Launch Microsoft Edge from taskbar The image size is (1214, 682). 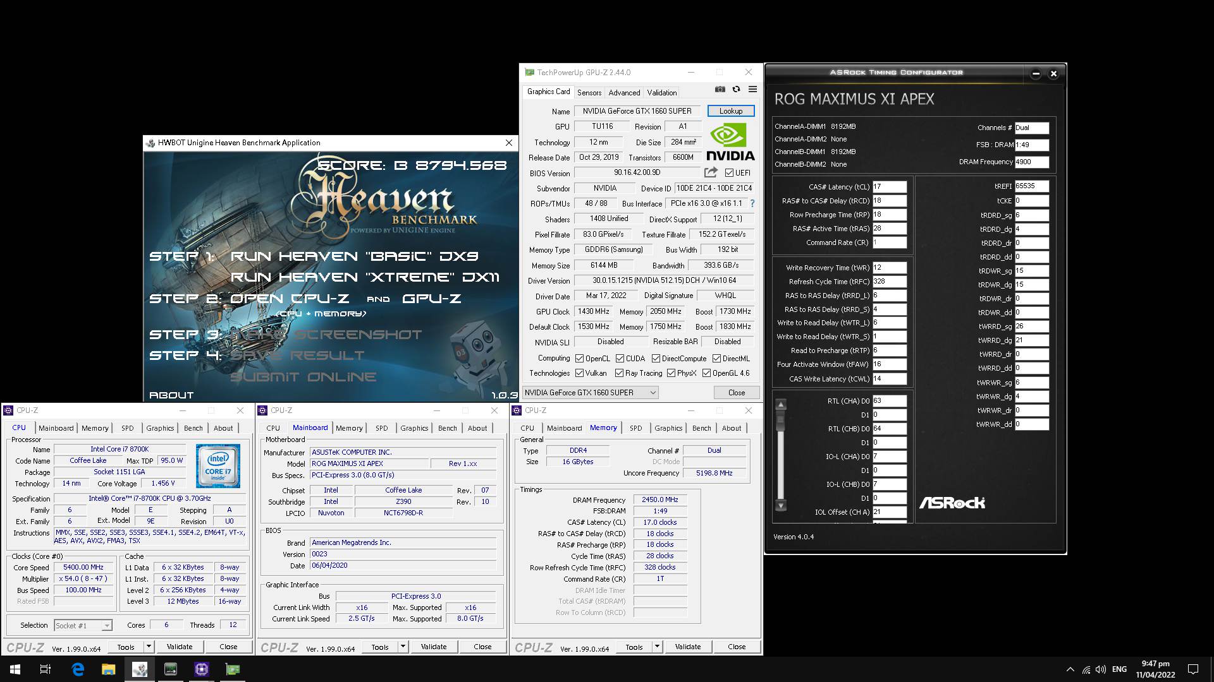click(78, 669)
